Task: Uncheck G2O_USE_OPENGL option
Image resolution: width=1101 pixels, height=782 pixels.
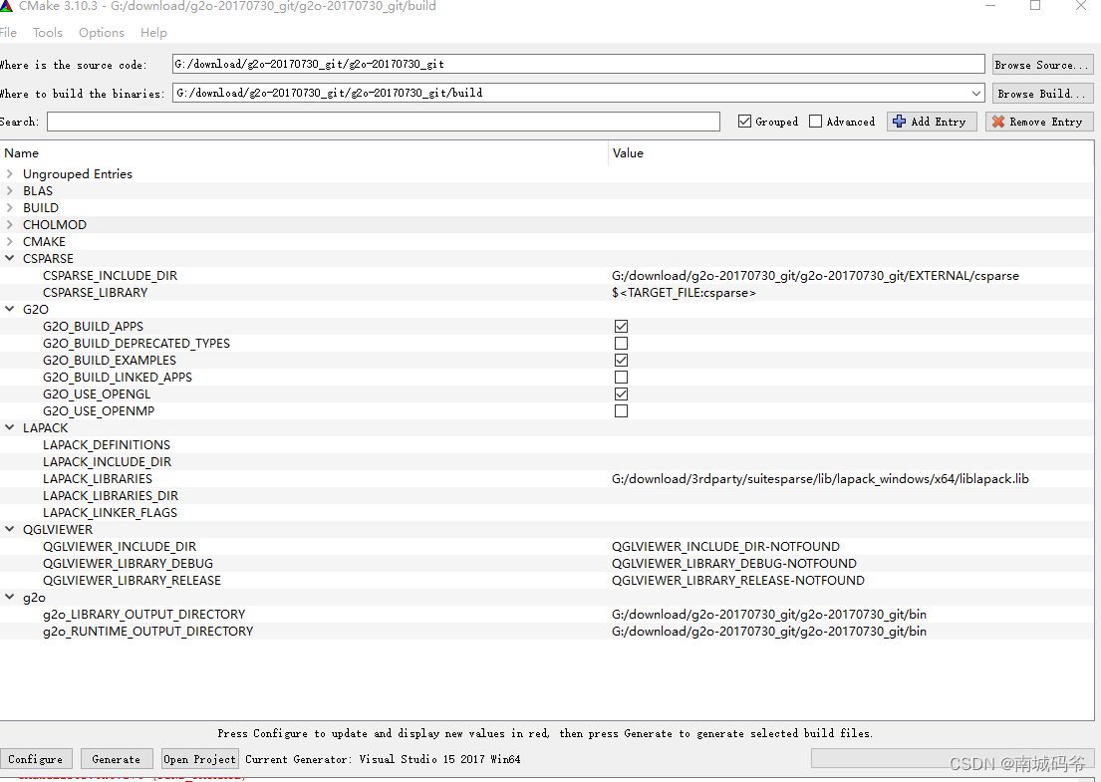Action: (621, 393)
